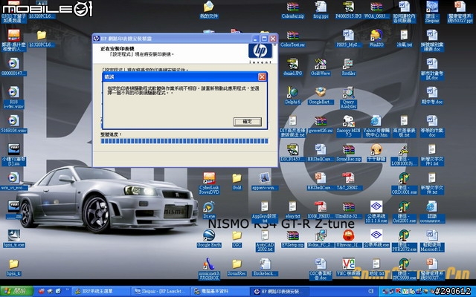Open the Start menu
Image resolution: width=476 pixels, height=297 pixels.
click(16, 291)
